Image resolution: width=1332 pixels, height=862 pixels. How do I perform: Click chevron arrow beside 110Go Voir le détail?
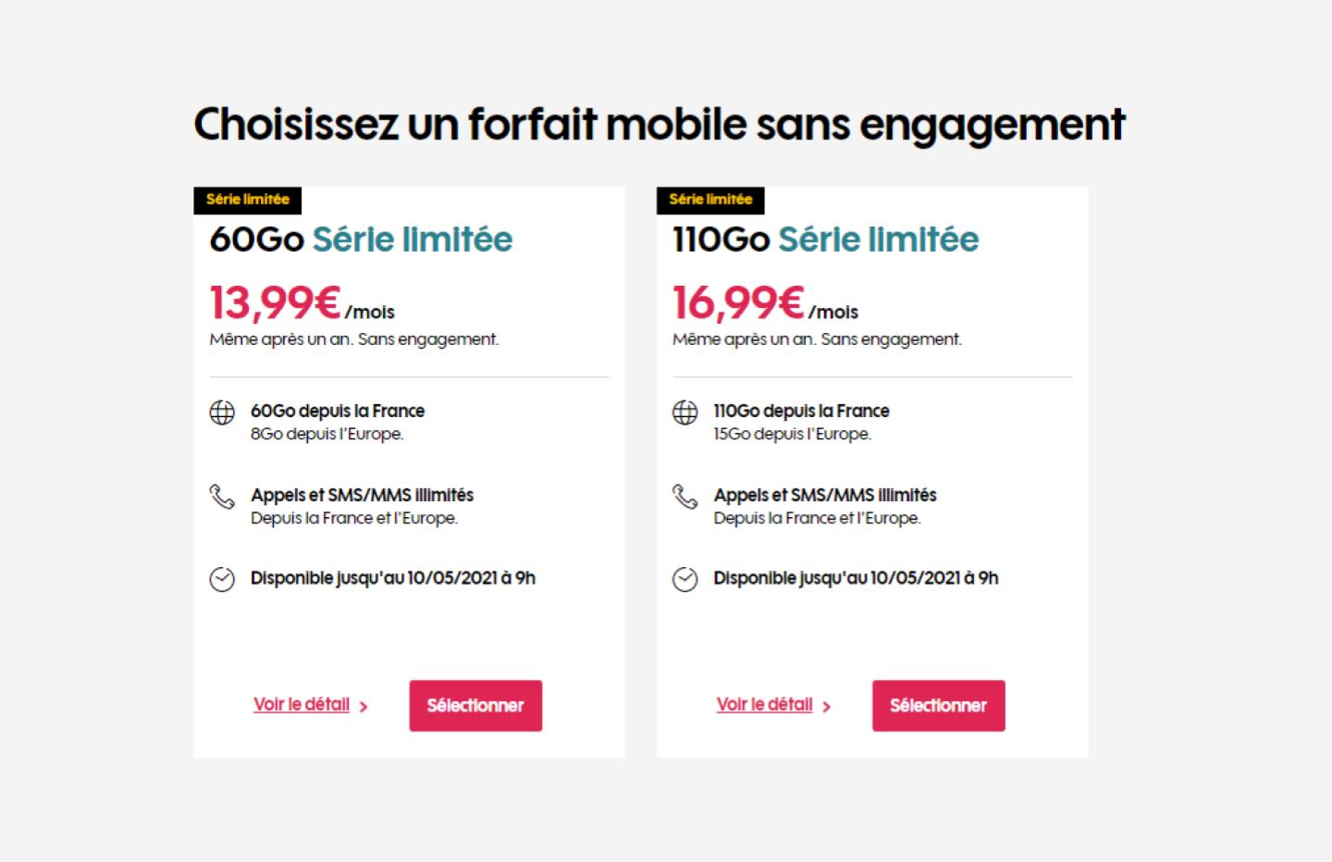[x=826, y=707]
